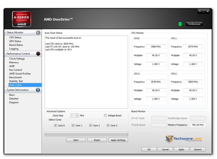This screenshot has width=217, height=159.
Task: Click the Preferences button
Action: [194, 24]
